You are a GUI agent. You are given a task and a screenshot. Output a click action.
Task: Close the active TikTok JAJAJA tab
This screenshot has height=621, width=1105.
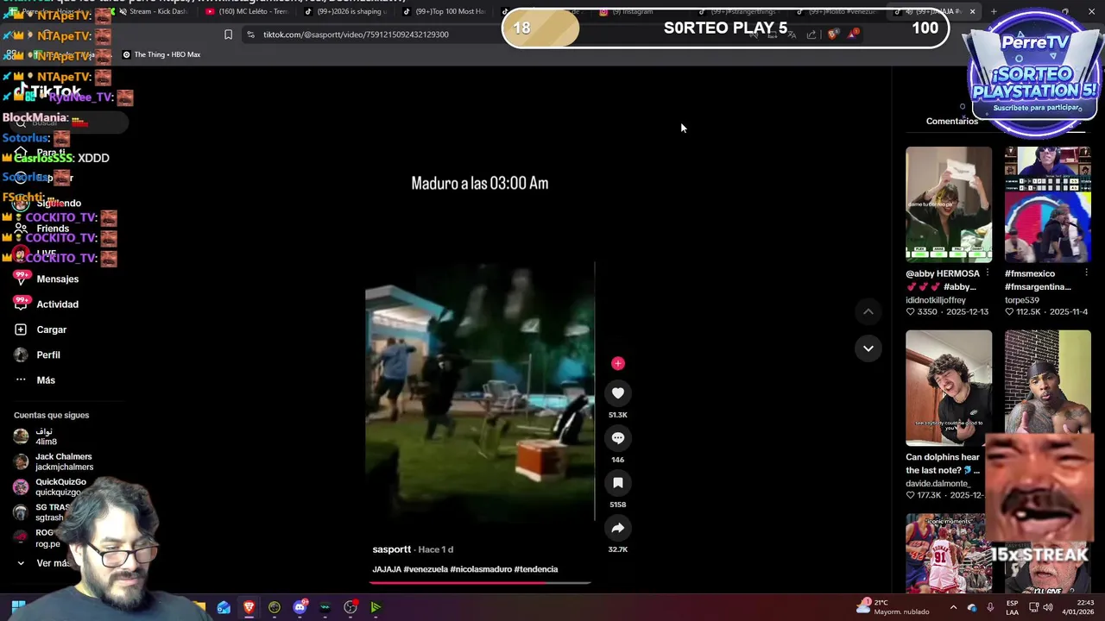pyautogui.click(x=972, y=11)
